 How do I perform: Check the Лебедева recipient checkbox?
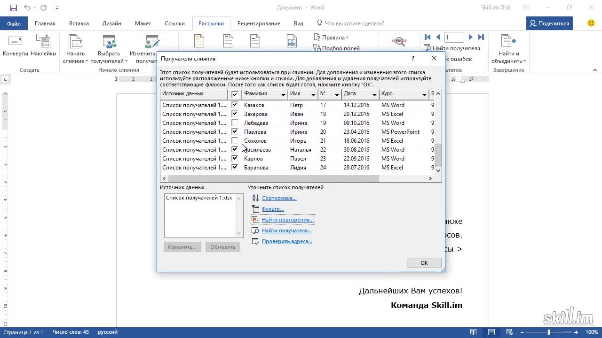click(235, 123)
